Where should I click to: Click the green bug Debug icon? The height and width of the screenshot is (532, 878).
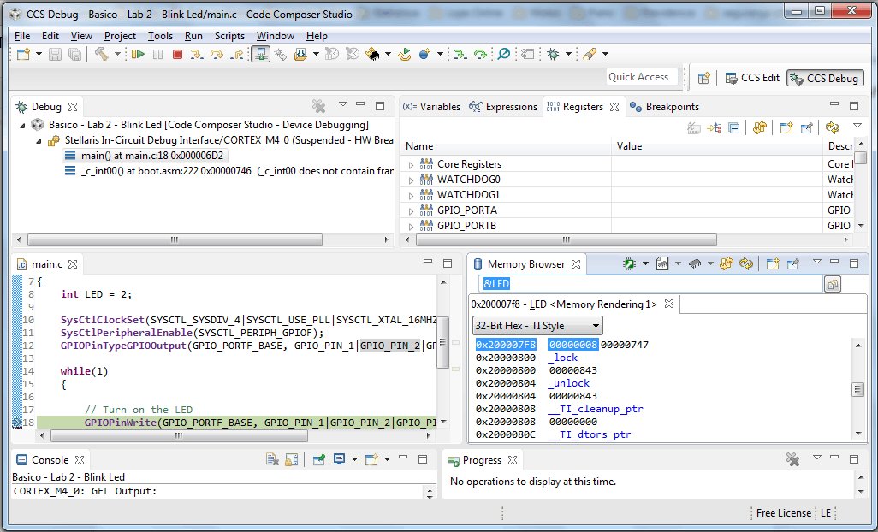(x=553, y=54)
